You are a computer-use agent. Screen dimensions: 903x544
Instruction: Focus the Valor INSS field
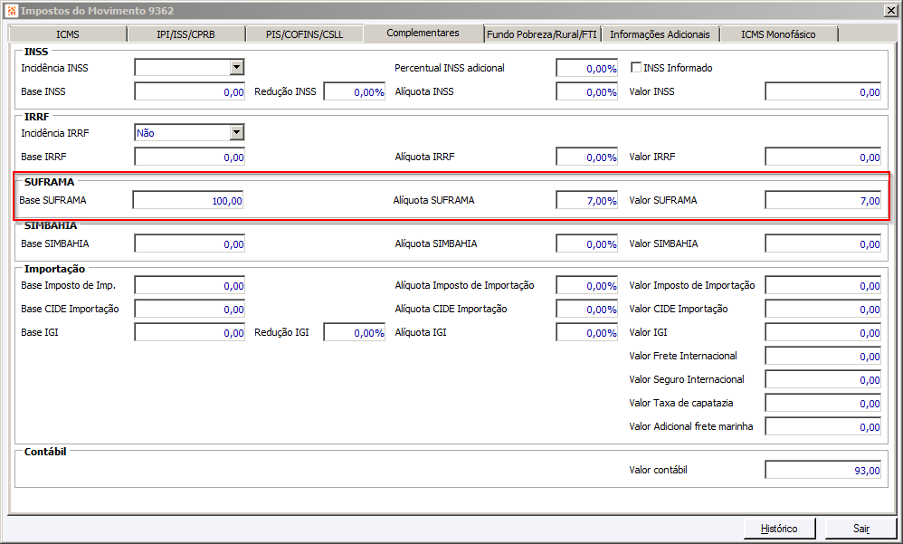(823, 91)
